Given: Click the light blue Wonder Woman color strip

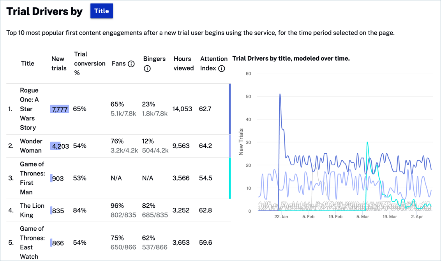Looking at the screenshot, I should (x=230, y=146).
